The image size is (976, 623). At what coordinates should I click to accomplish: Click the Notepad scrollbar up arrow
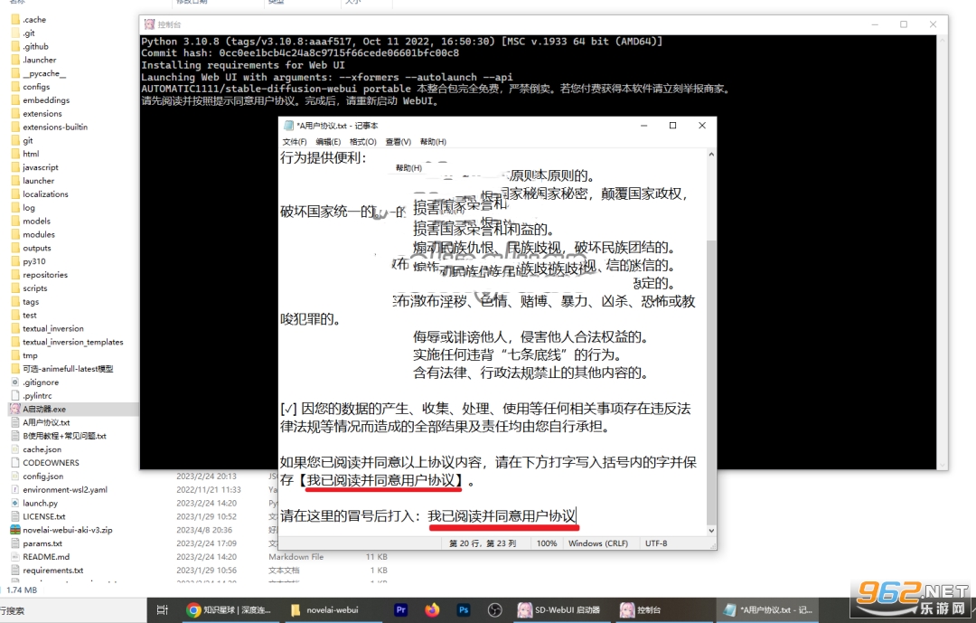(x=711, y=154)
